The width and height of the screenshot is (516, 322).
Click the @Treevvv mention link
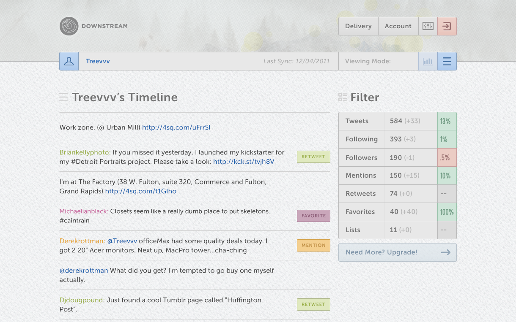(x=122, y=241)
